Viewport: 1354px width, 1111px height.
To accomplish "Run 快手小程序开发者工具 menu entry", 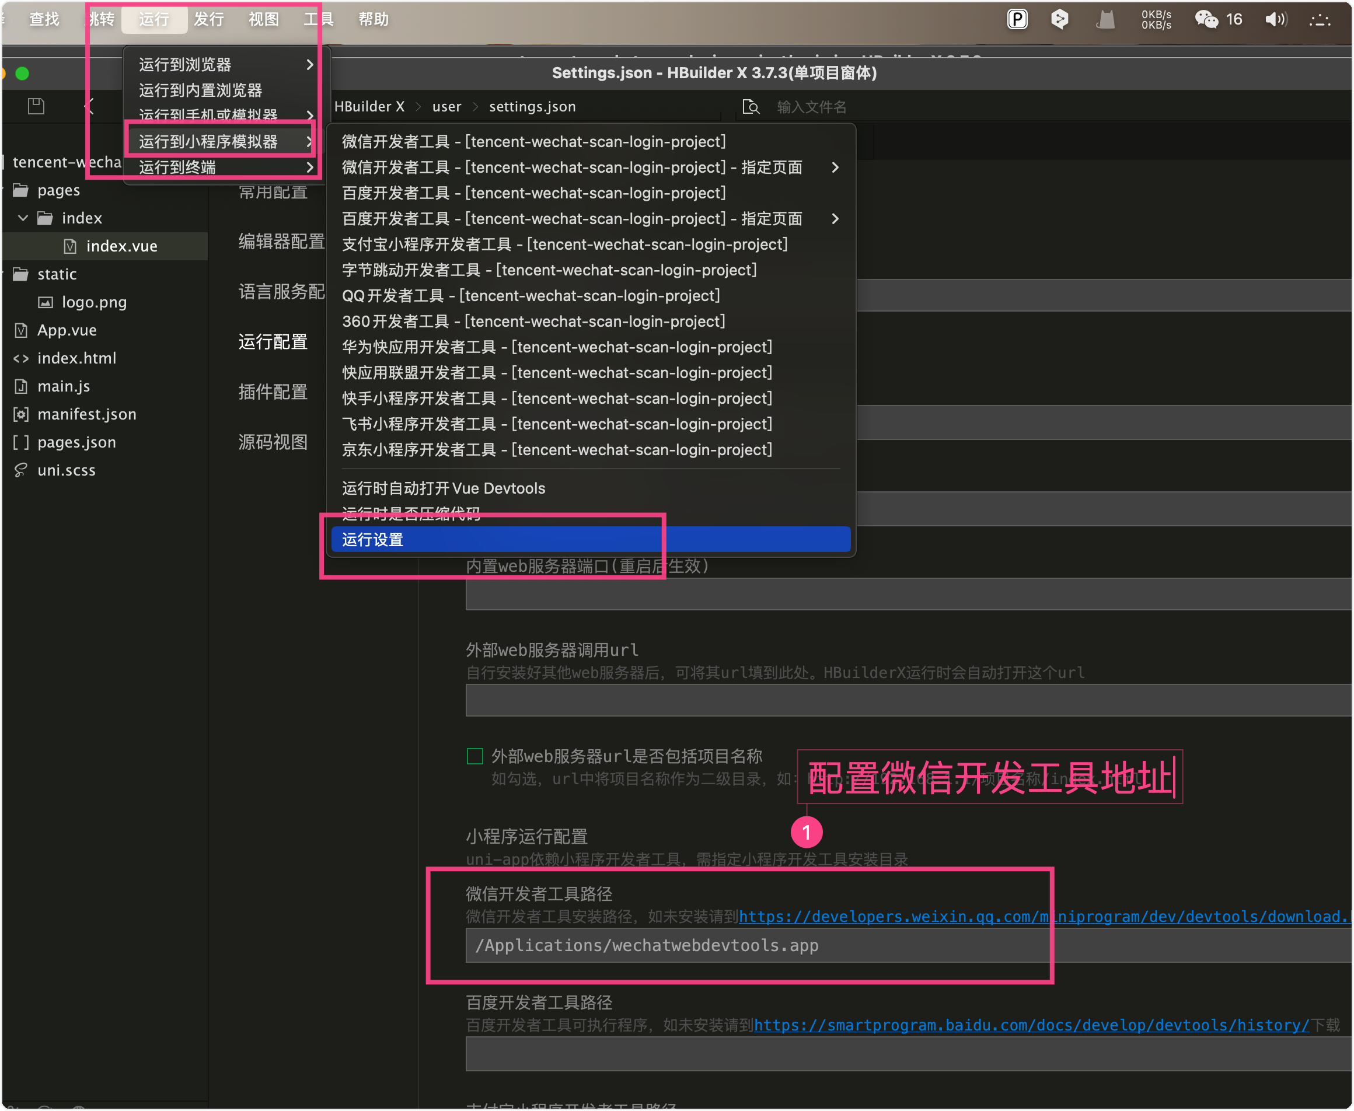I will (591, 399).
